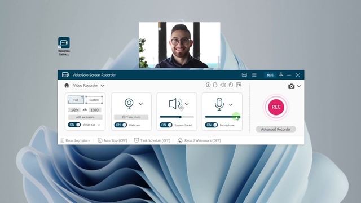The width and height of the screenshot is (361, 203).
Task: Adjust the System Sound volume slider
Action: [x=177, y=117]
